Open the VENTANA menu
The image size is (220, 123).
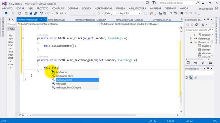click(170, 9)
